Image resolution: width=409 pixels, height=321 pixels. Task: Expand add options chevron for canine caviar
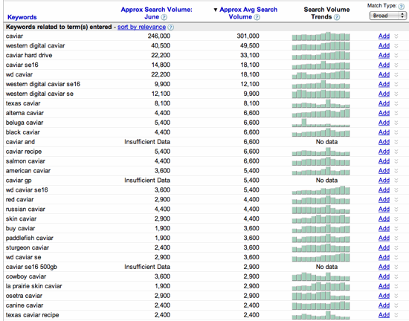tap(396, 305)
